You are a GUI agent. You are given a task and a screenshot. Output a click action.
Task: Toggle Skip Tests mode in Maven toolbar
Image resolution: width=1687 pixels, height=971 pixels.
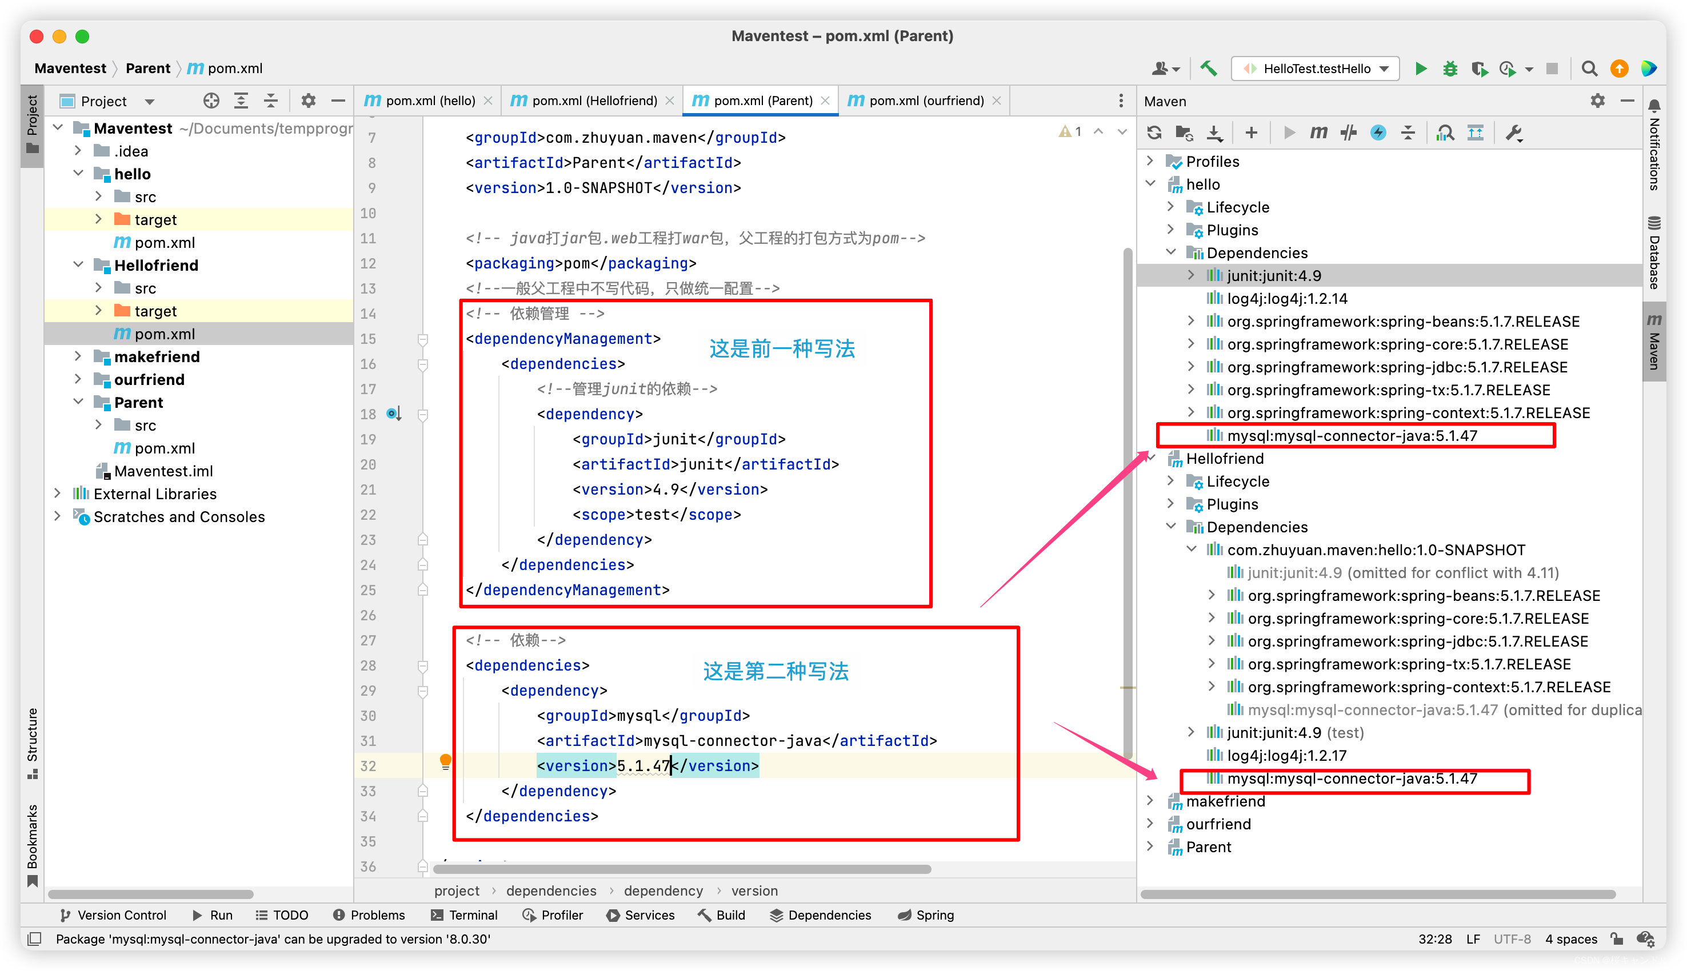click(1378, 133)
